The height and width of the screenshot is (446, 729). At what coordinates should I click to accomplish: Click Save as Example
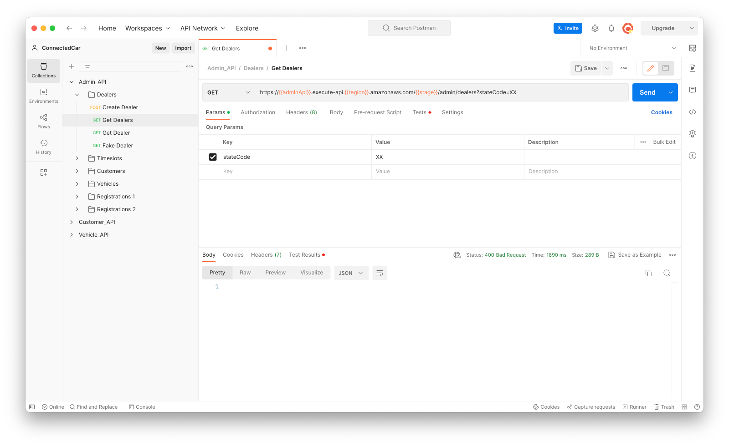pyautogui.click(x=635, y=255)
